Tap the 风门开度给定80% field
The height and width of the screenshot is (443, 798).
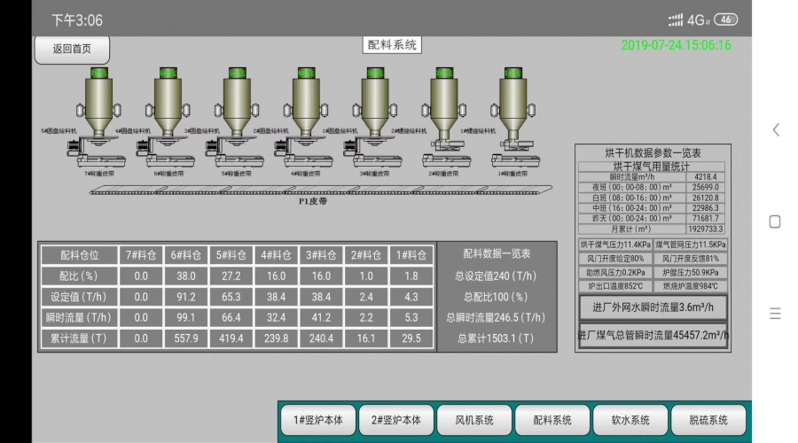coord(614,258)
